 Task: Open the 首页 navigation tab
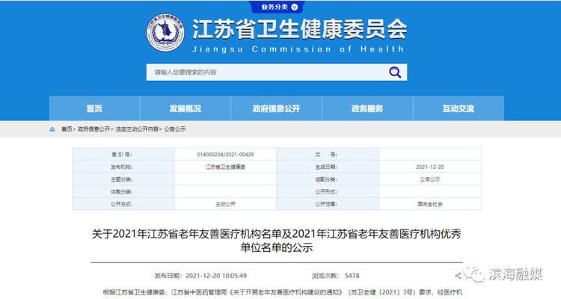[94, 108]
